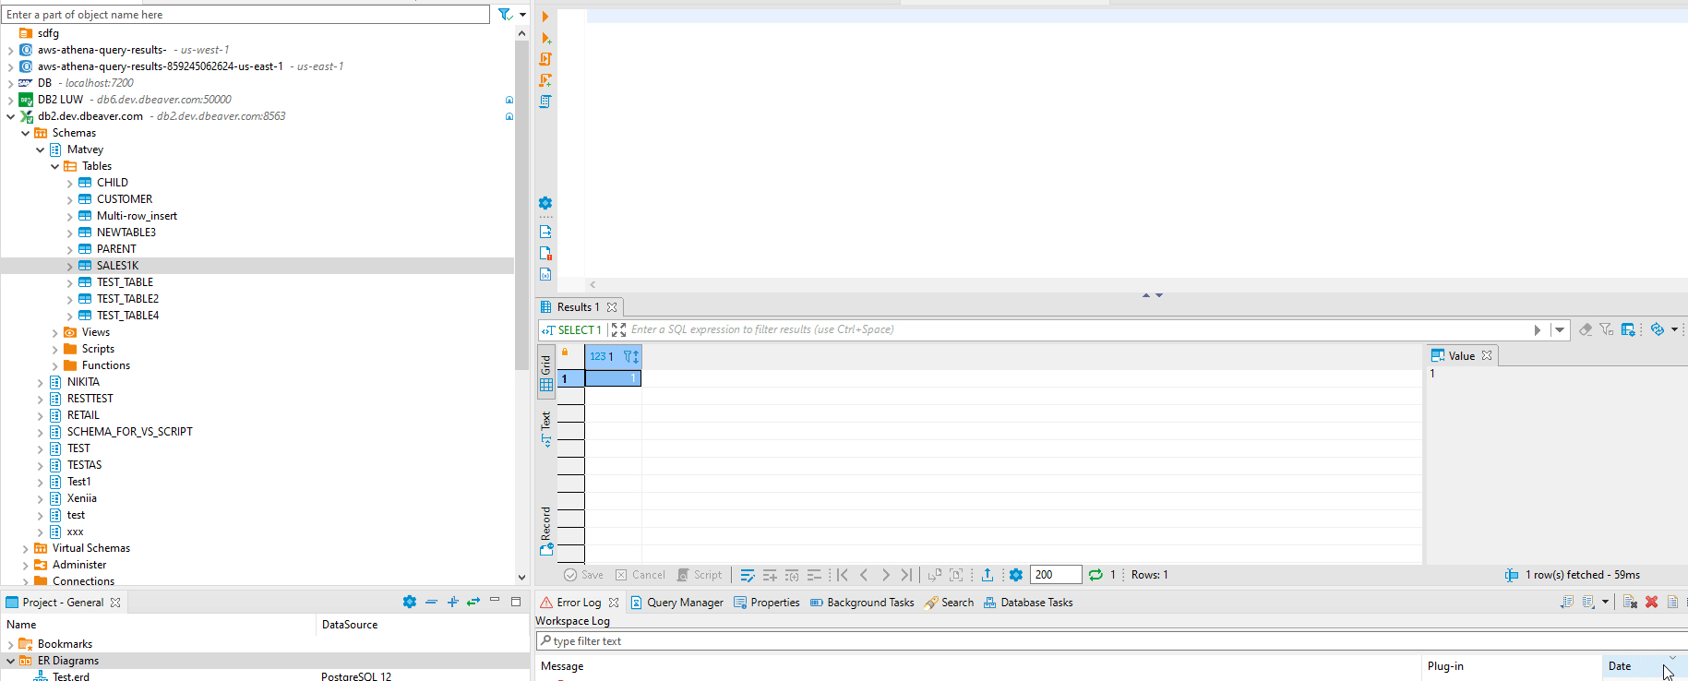The height and width of the screenshot is (681, 1688).
Task: Click the edit cell value icon in results toolbar
Action: (x=748, y=575)
